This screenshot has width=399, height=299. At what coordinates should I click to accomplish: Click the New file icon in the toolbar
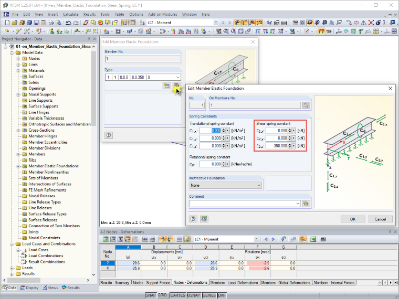point(7,23)
